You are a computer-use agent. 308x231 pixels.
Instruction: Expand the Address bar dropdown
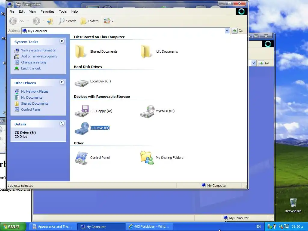click(x=227, y=31)
